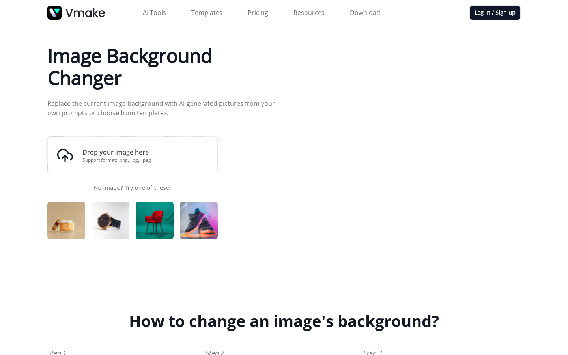Image resolution: width=568 pixels, height=355 pixels.
Task: Click the How to change background heading
Action: pyautogui.click(x=284, y=321)
